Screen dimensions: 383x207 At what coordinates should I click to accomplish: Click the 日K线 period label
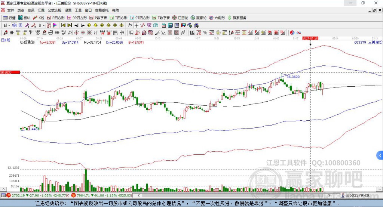6,40
